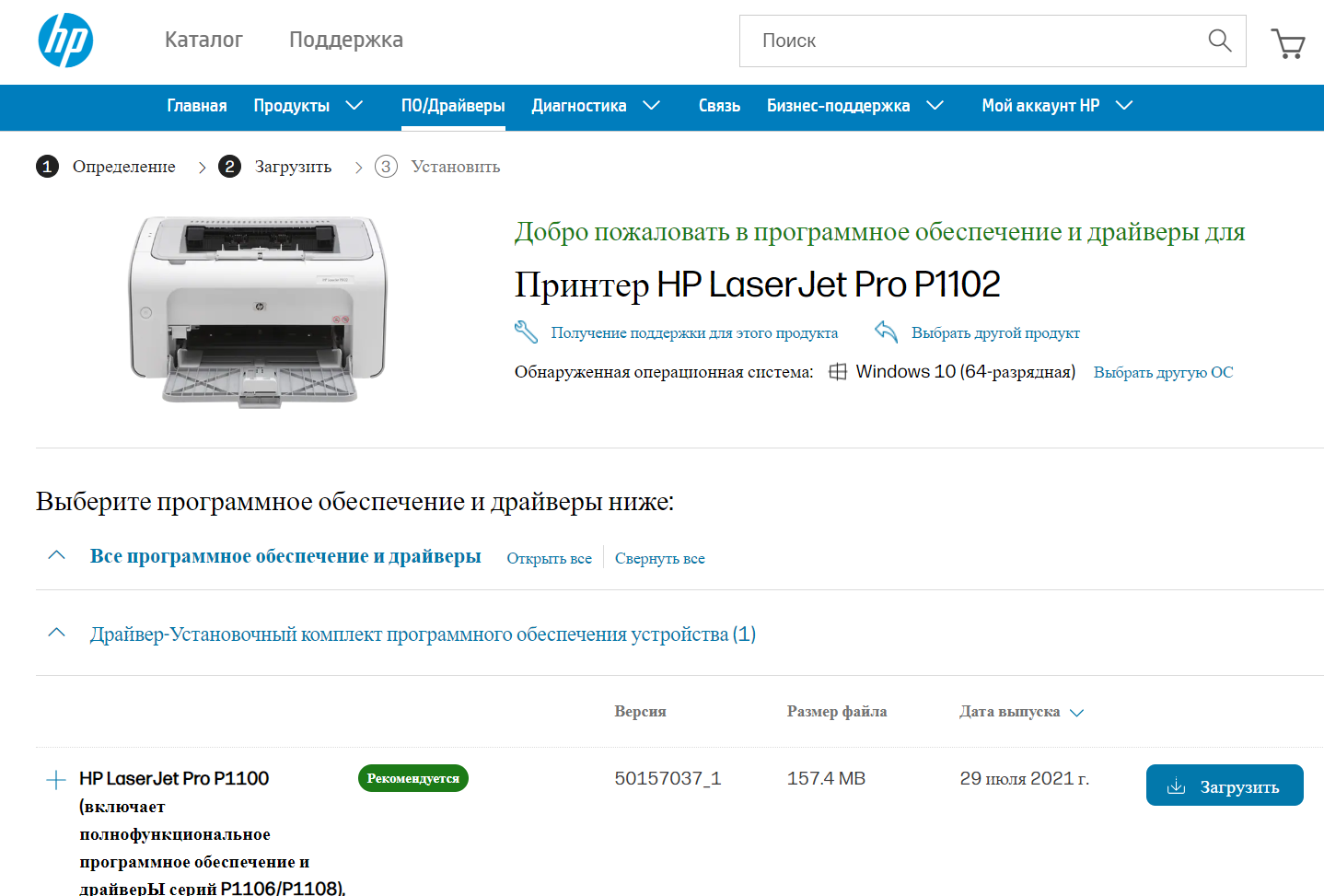Click Свернуть все link
1324x896 pixels.
[x=660, y=558]
